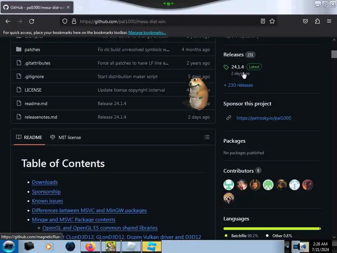Switch to the MIT license tab
337x253 pixels.
(65, 137)
